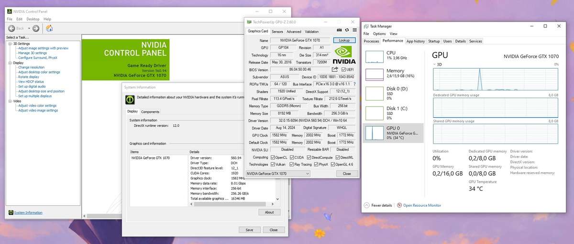Switch to the Startup tab in Task Manager
The image size is (574, 244).
(x=434, y=41)
